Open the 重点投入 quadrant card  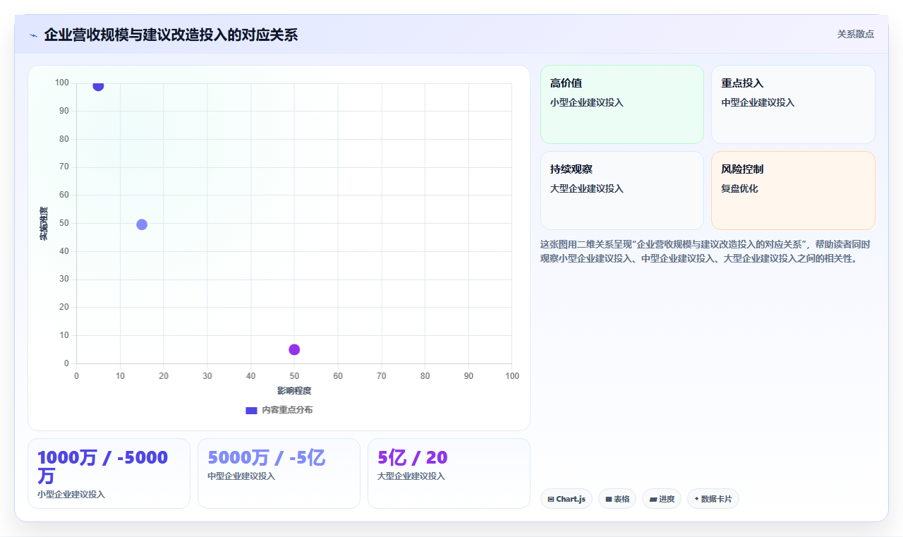[x=793, y=104]
